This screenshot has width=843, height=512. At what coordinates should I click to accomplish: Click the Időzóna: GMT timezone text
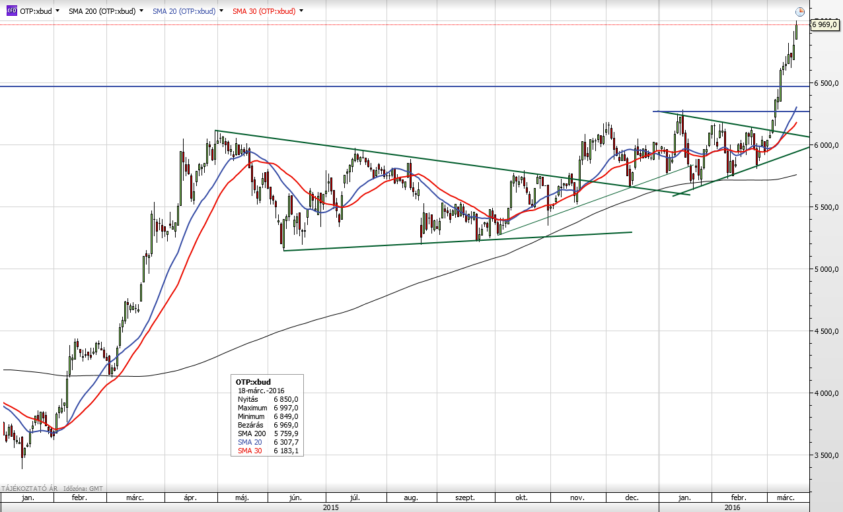point(85,488)
